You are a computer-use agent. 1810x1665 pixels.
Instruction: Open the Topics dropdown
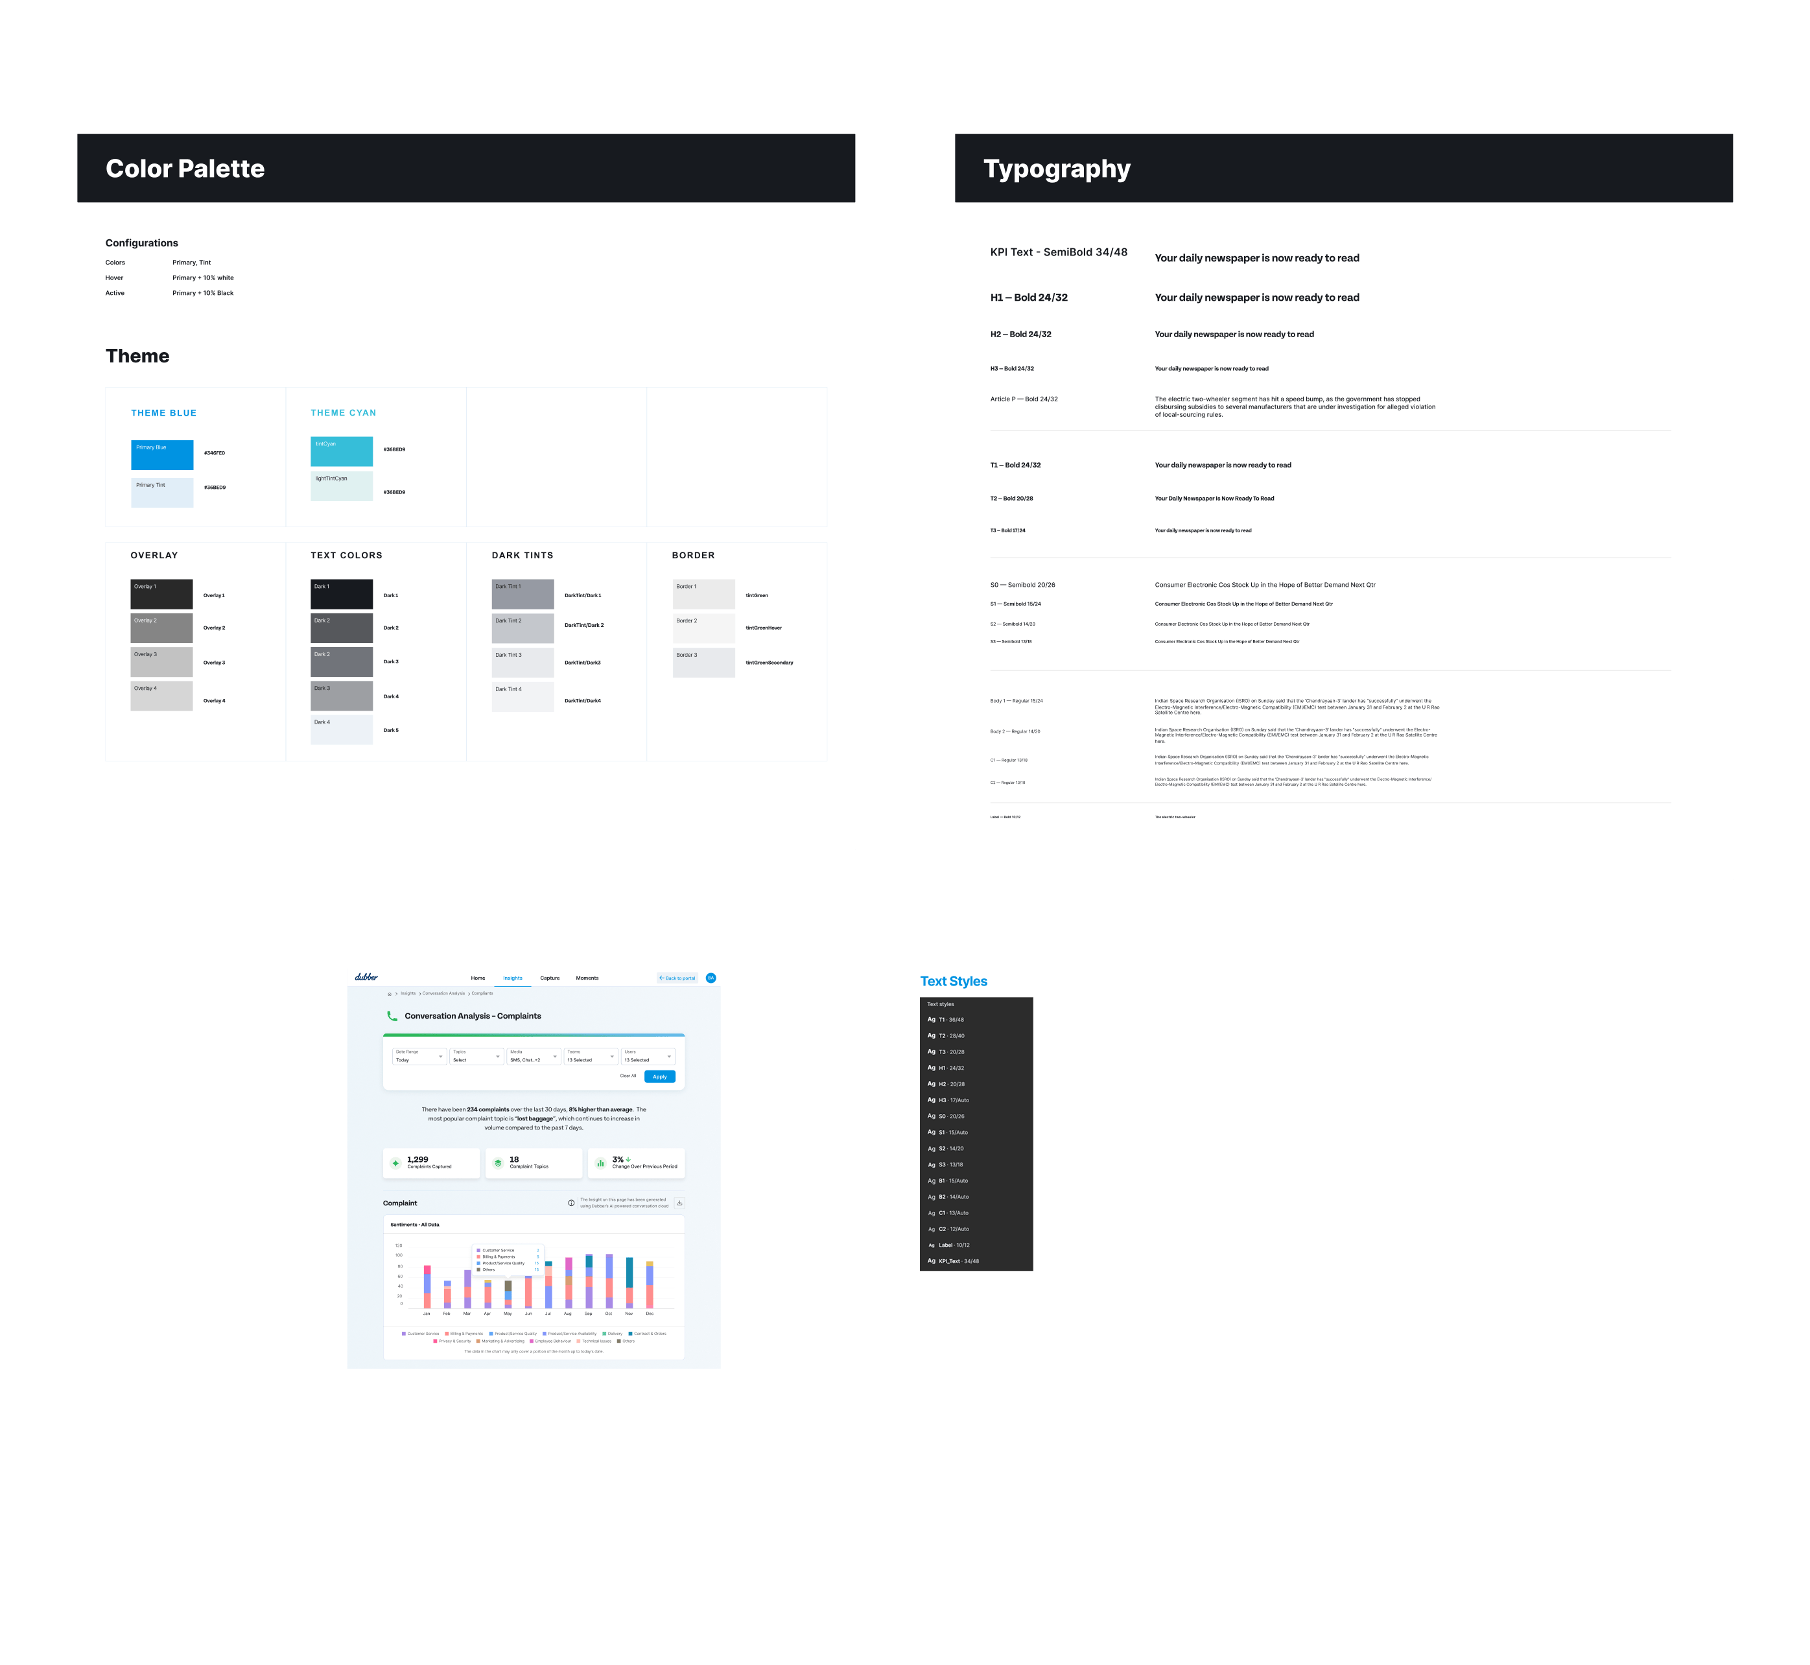click(476, 1056)
